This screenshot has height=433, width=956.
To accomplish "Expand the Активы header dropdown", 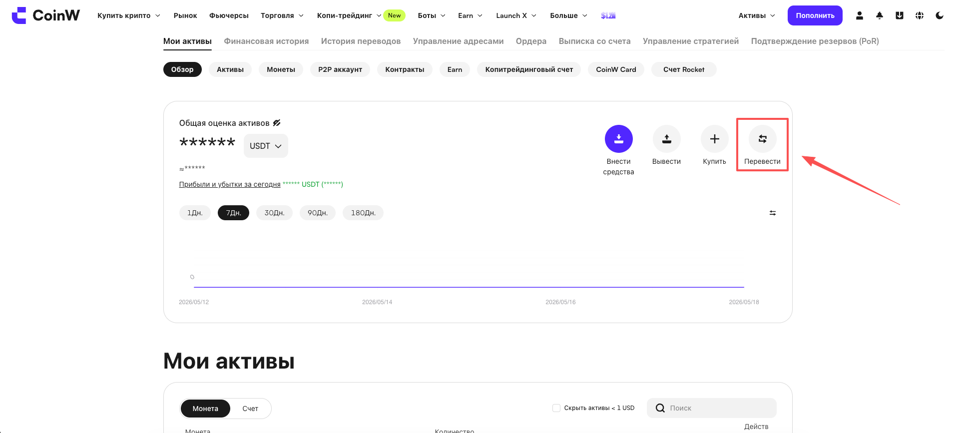I will point(757,15).
